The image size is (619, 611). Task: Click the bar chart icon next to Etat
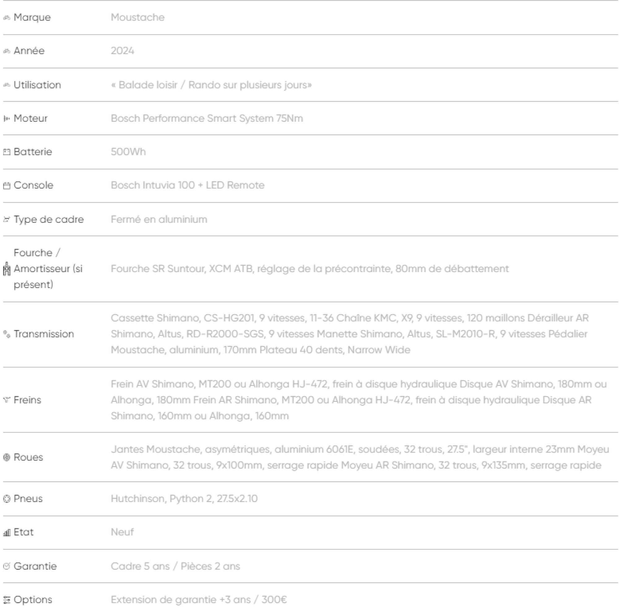[x=7, y=532]
